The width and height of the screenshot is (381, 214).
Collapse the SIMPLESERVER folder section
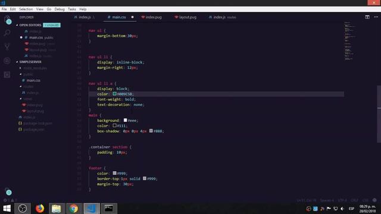click(30, 62)
